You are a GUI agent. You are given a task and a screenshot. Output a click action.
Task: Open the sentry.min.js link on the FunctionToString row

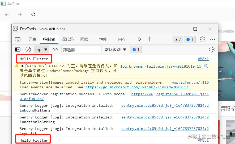coord(165,117)
